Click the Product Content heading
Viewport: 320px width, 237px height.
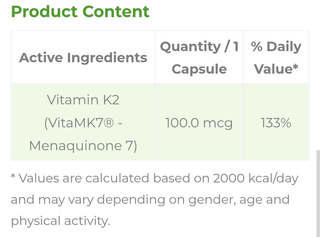tap(80, 11)
